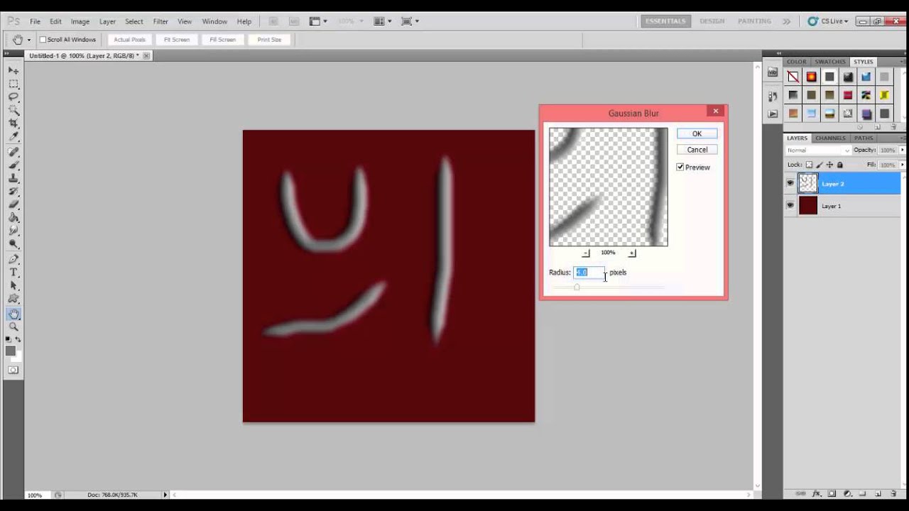Open the Fill slider arrow

coord(903,165)
